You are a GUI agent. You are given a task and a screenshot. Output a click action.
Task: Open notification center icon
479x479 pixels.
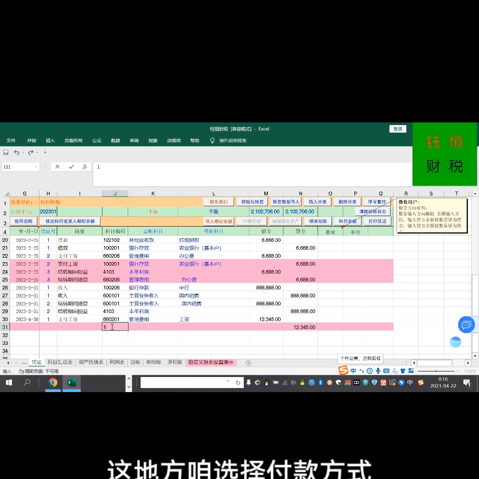467,383
